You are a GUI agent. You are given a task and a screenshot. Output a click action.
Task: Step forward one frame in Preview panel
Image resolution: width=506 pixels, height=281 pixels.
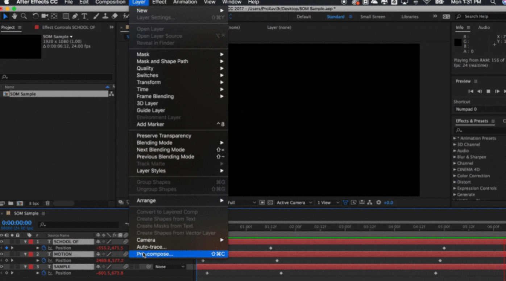497,91
